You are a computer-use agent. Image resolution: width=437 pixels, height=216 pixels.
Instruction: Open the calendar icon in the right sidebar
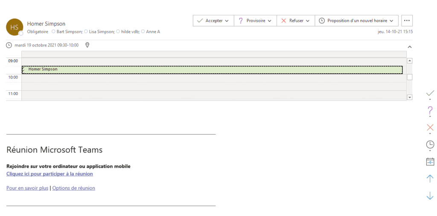[x=430, y=161]
